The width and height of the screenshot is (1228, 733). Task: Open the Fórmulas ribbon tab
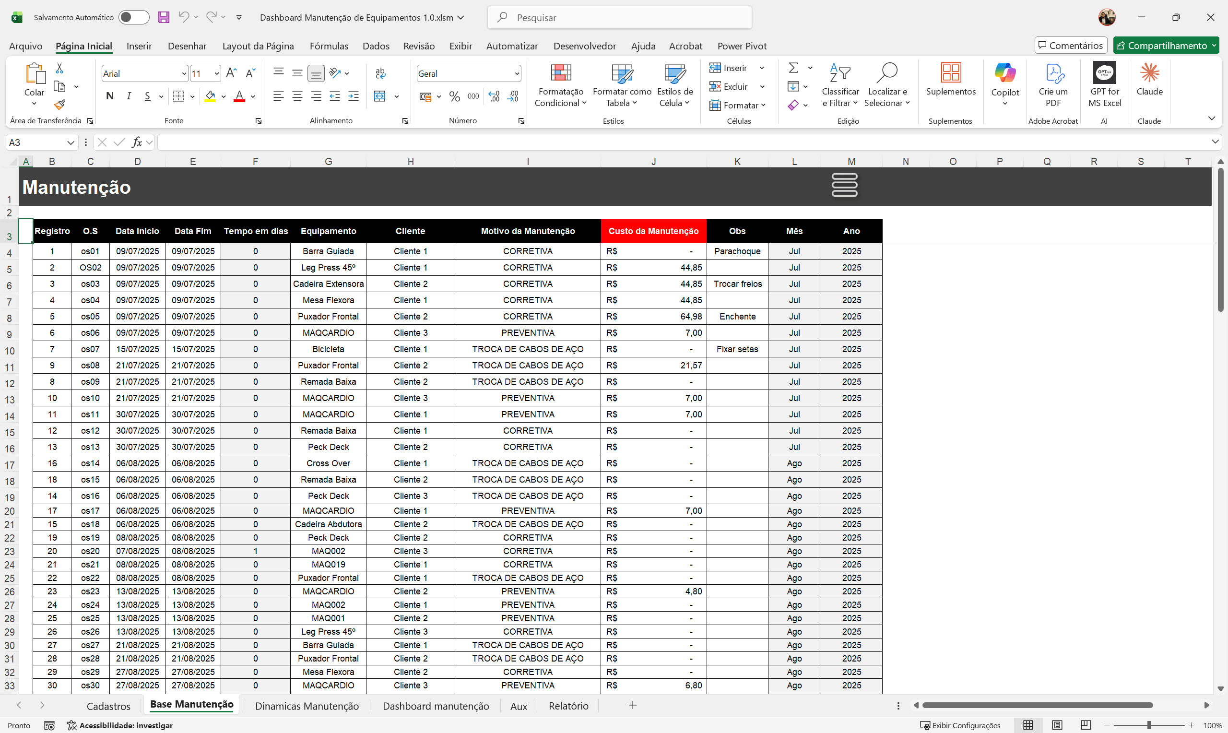point(329,46)
